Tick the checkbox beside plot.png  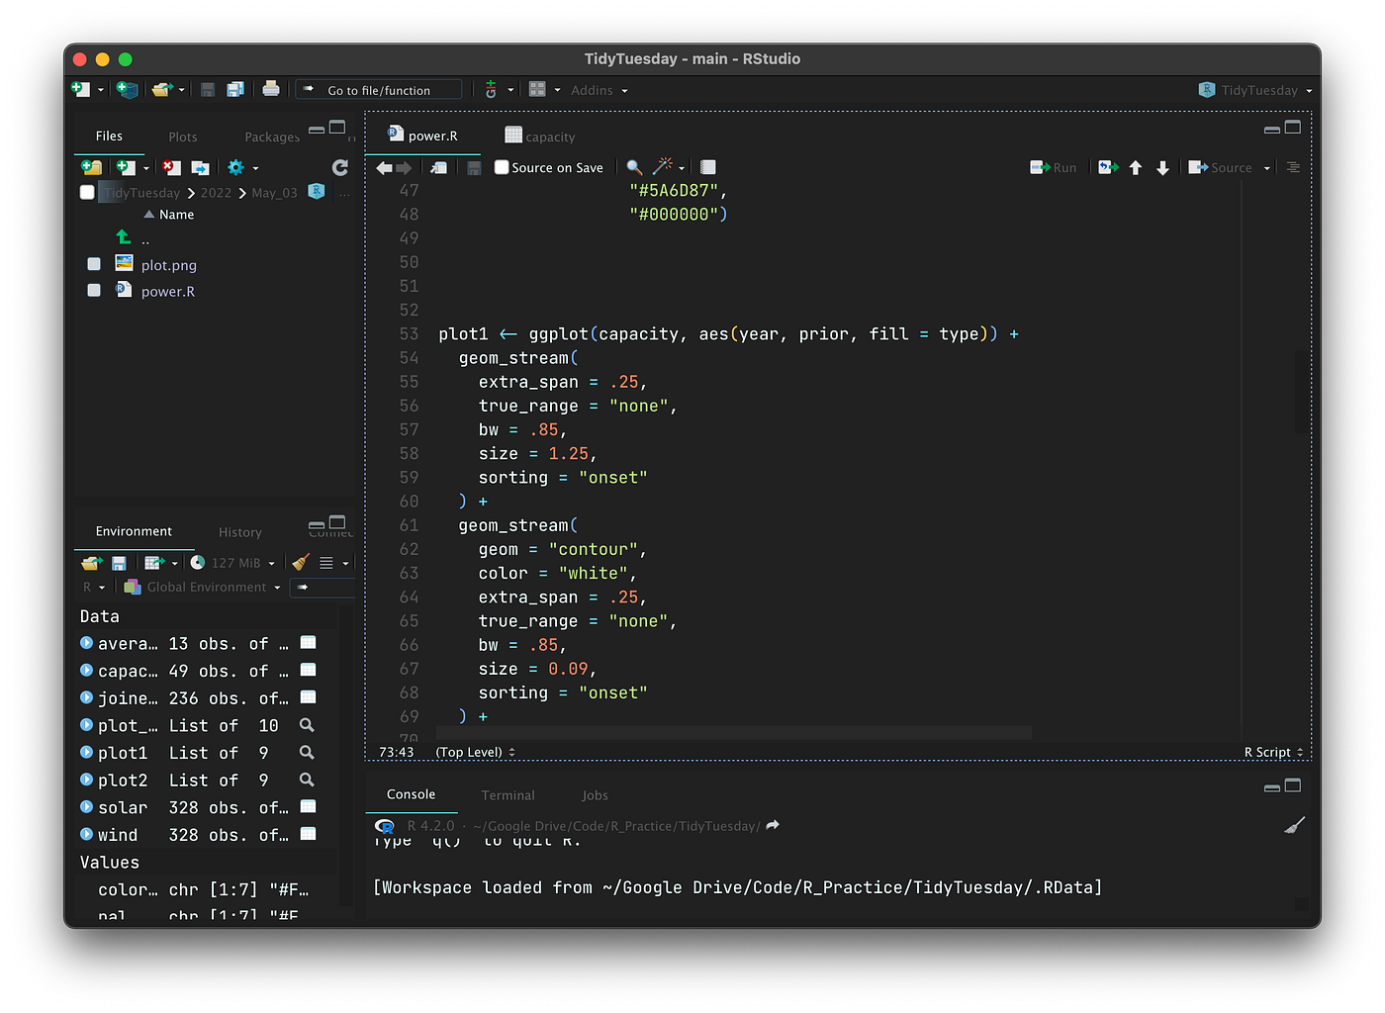(94, 264)
